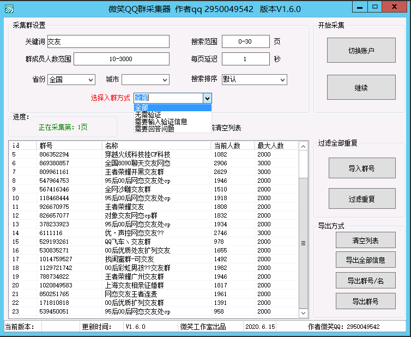Screen dimensions: 411x337
Task: Click the 导出群号/名 button
Action: (366, 280)
